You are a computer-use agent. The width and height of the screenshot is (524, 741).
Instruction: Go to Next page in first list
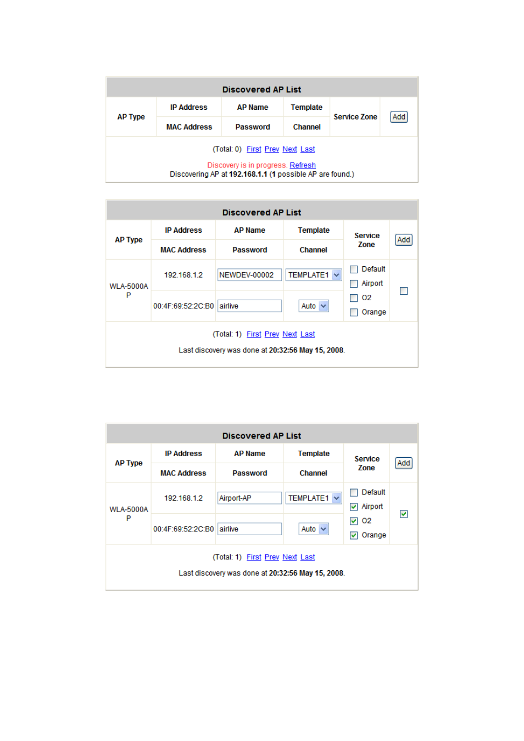click(x=289, y=149)
